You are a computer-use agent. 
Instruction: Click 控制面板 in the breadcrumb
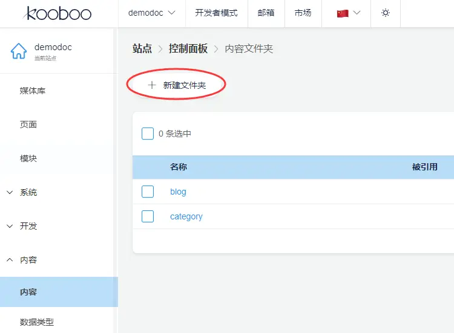pyautogui.click(x=188, y=48)
